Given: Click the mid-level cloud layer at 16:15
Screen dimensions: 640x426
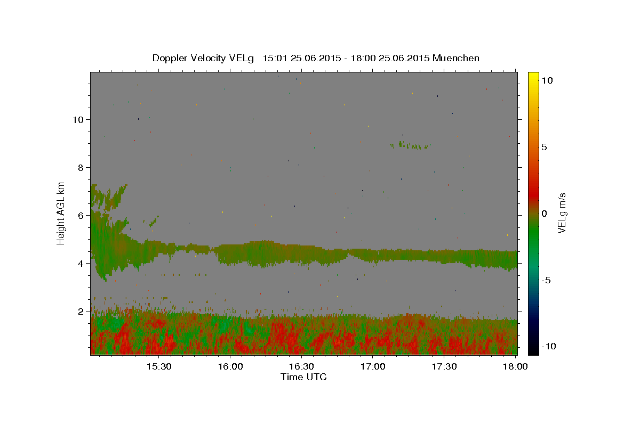Looking at the screenshot, I should pyautogui.click(x=266, y=252).
